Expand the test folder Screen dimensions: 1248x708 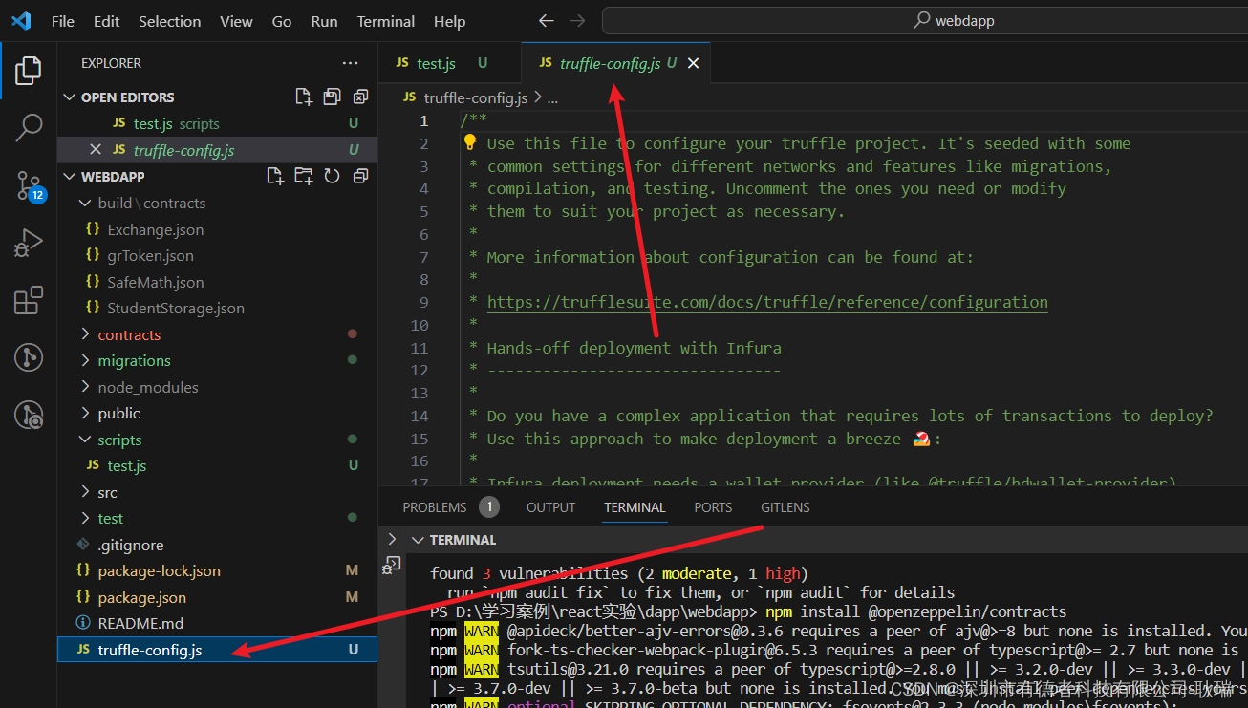tap(85, 518)
